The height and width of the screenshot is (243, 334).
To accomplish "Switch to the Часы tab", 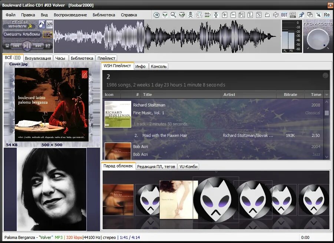I will click(60, 58).
